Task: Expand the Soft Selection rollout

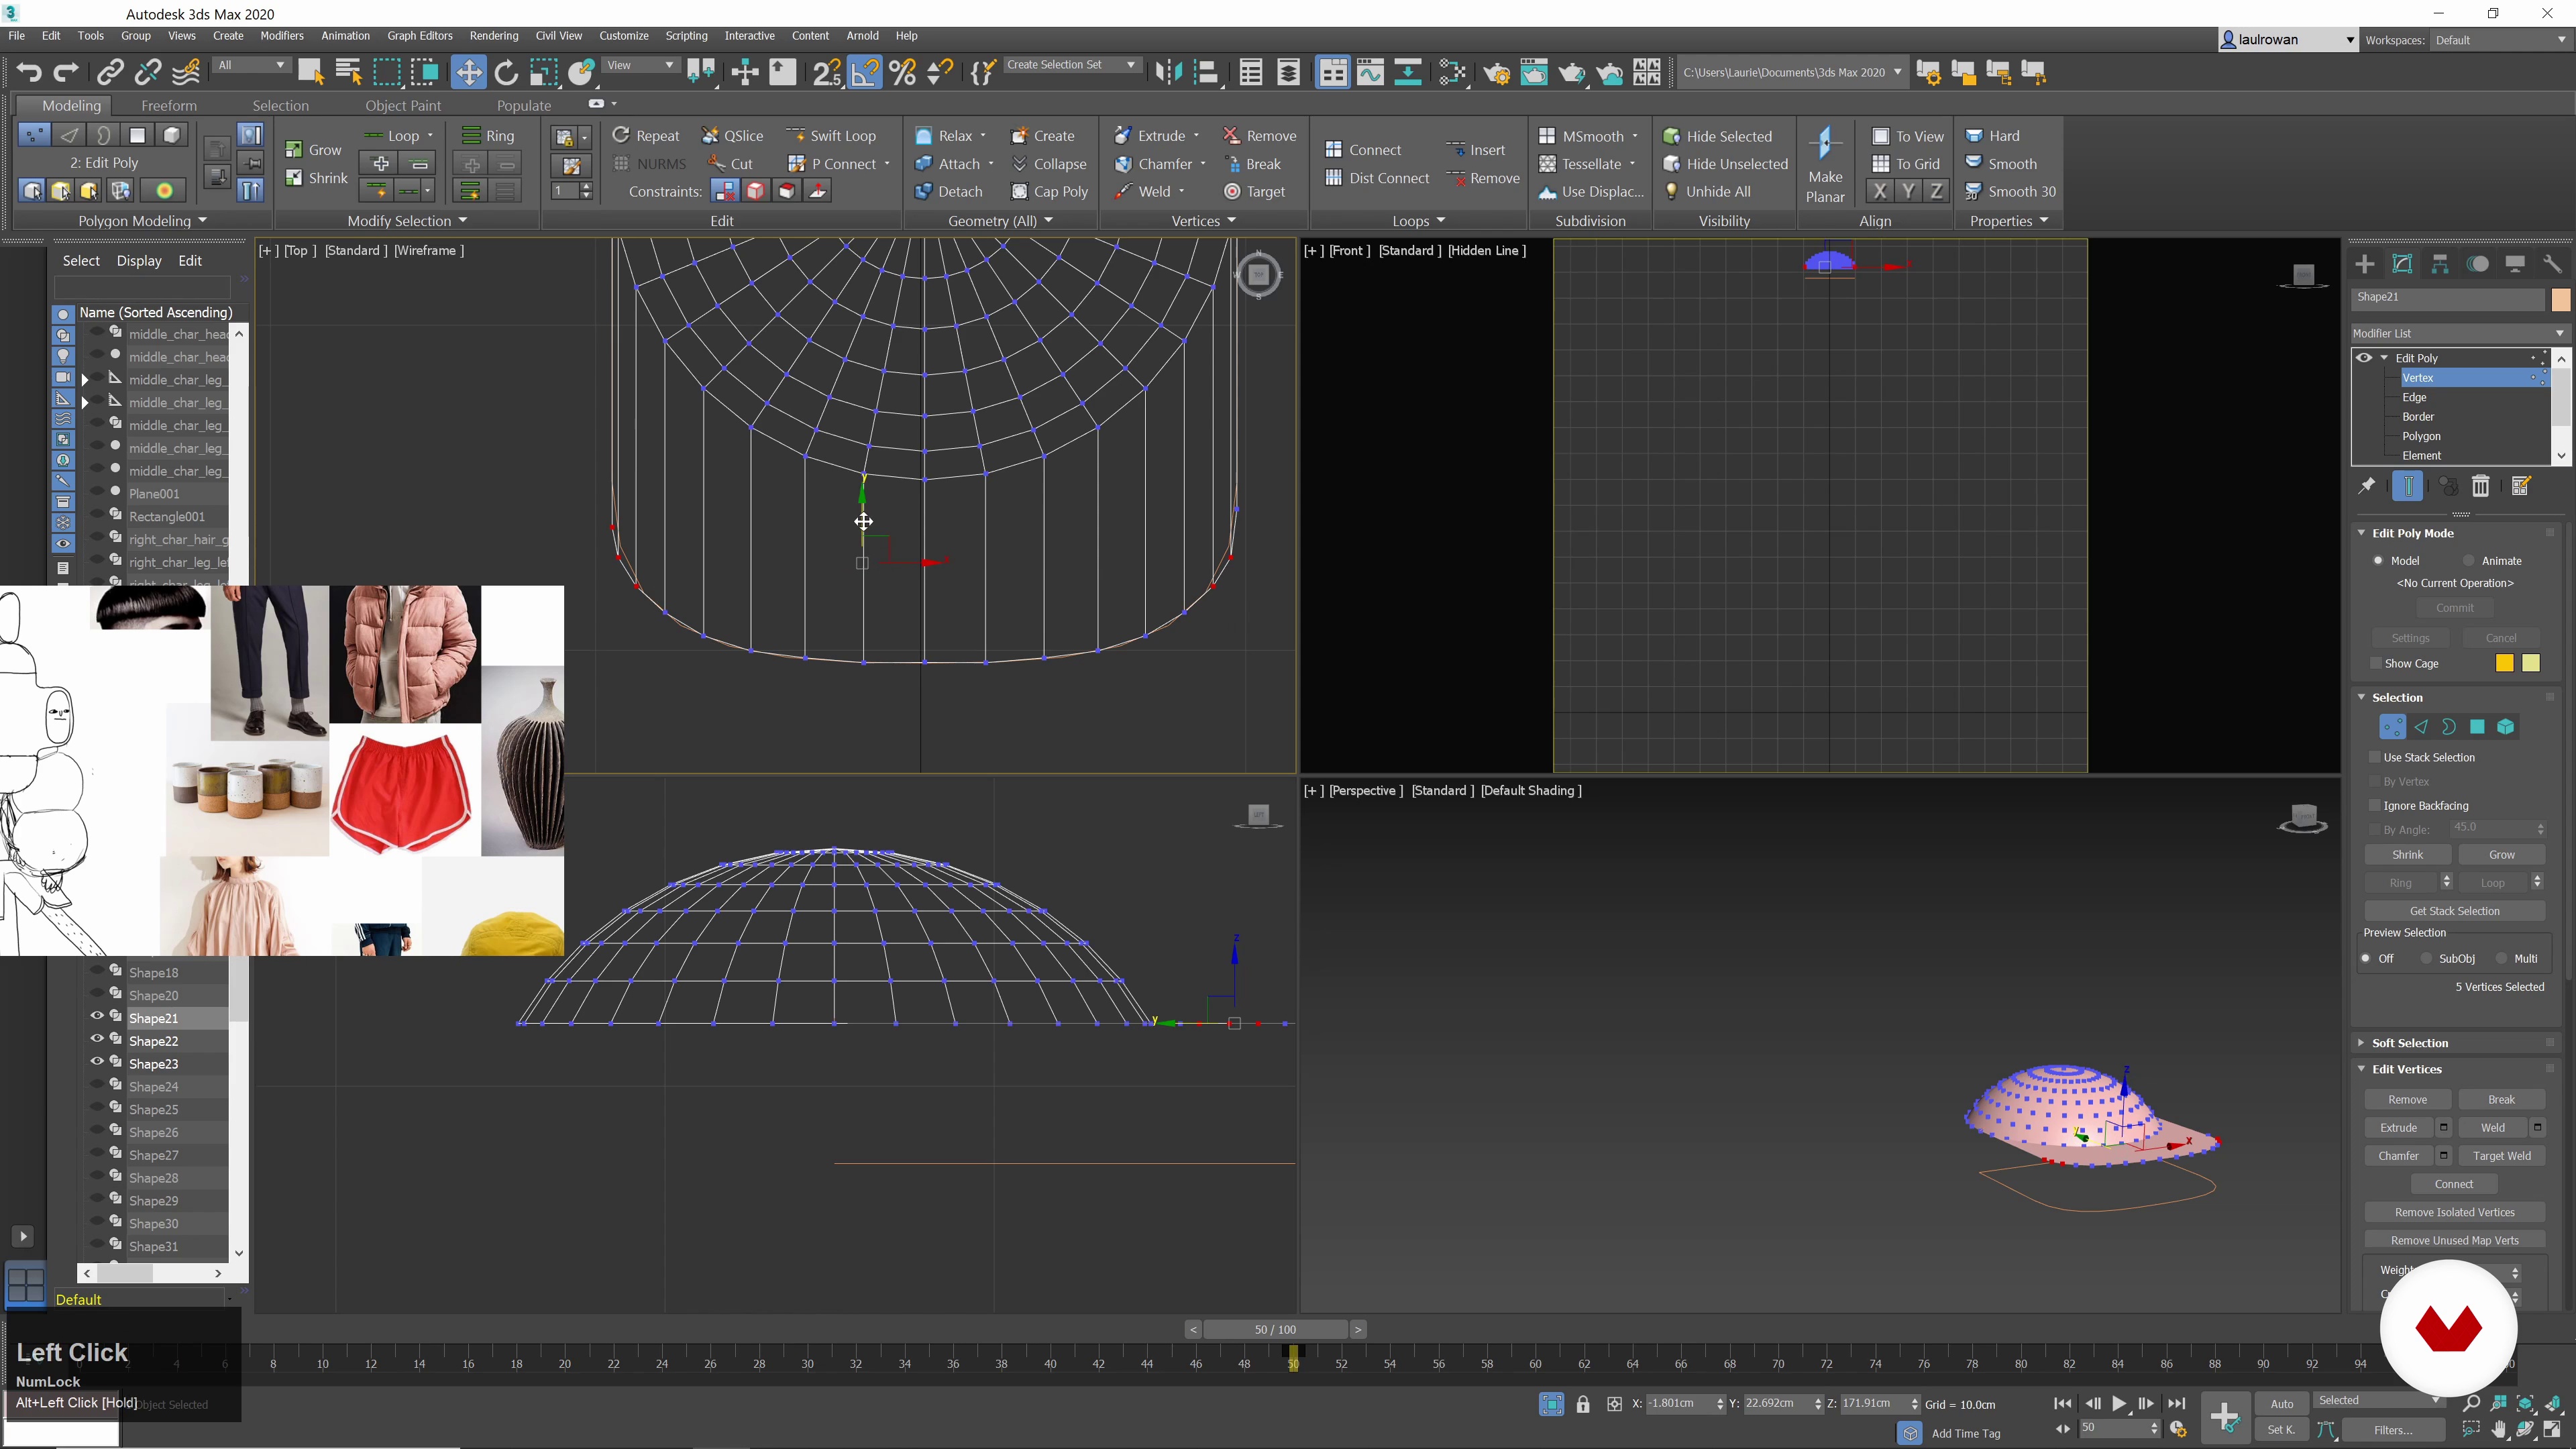Action: point(2410,1042)
